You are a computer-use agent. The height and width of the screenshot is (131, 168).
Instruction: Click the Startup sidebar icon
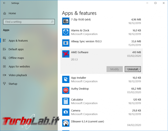(4, 84)
